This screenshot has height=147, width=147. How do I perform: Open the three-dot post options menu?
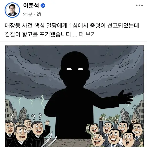click(x=139, y=6)
